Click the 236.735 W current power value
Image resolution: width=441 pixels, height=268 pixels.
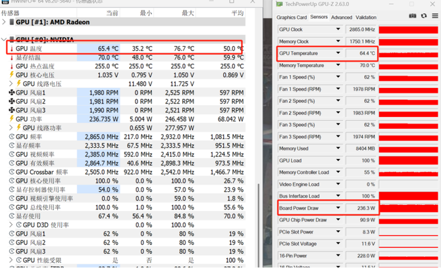pyautogui.click(x=104, y=119)
